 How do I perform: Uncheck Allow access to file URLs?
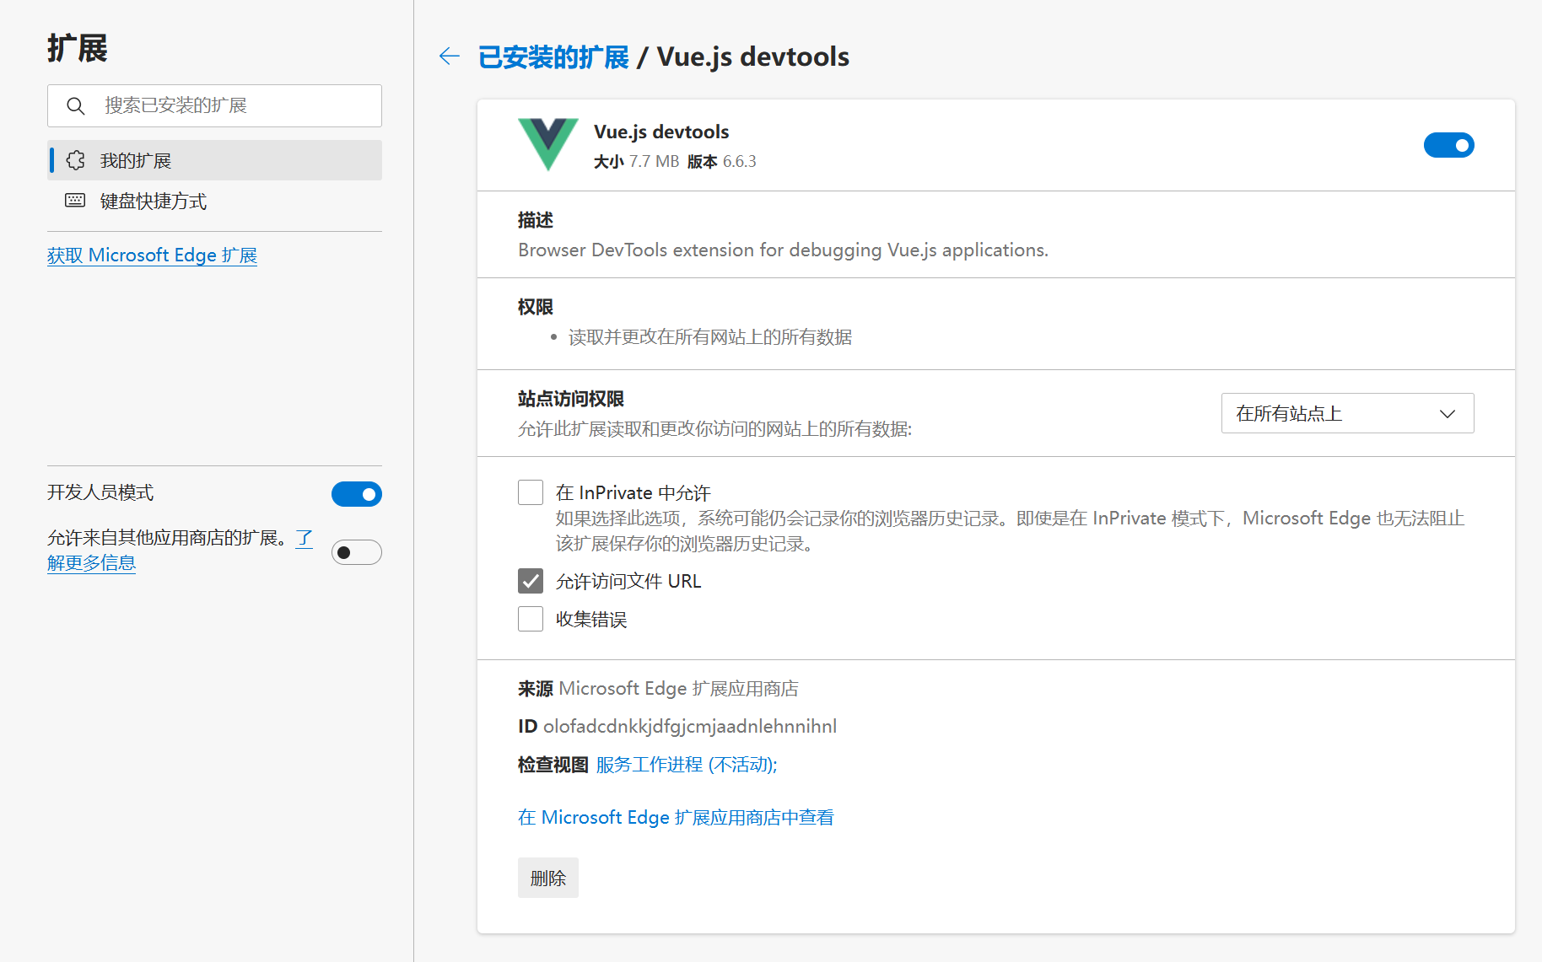click(531, 581)
